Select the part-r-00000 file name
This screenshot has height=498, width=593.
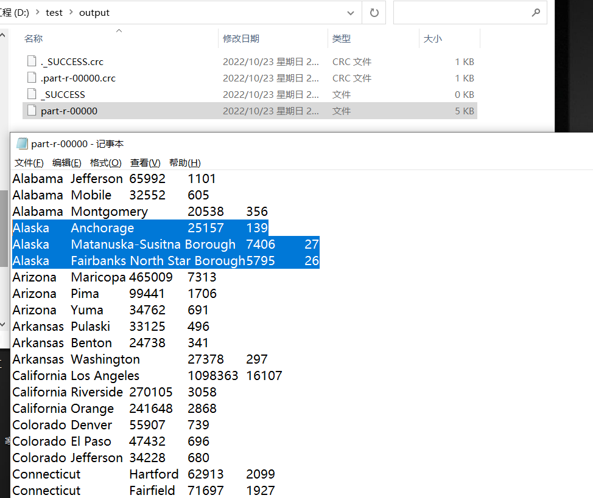(69, 111)
